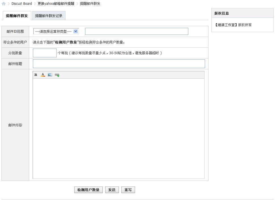Focus the 分批数量 input field
Screen dimensions: 276x201
point(45,53)
